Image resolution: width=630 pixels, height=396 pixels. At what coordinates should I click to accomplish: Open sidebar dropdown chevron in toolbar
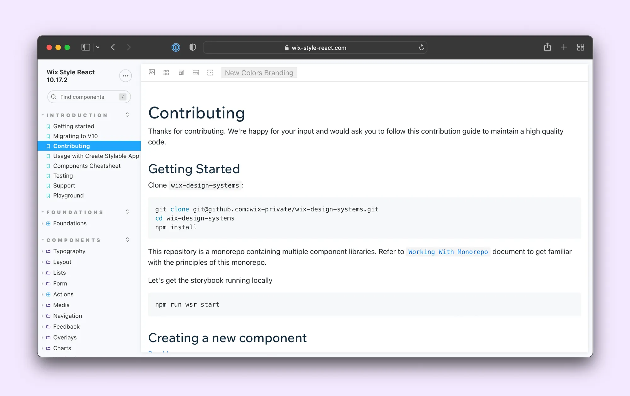tap(98, 47)
